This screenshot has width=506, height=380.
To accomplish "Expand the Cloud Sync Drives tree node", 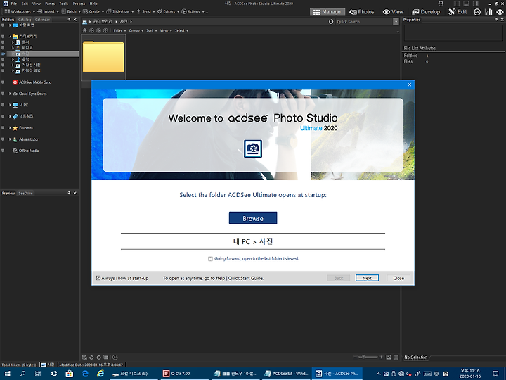I will pos(10,94).
